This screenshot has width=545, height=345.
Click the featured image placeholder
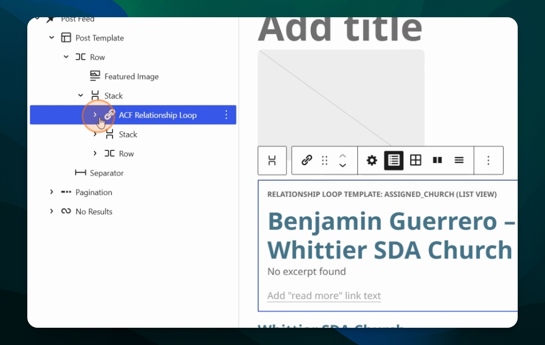[x=341, y=97]
